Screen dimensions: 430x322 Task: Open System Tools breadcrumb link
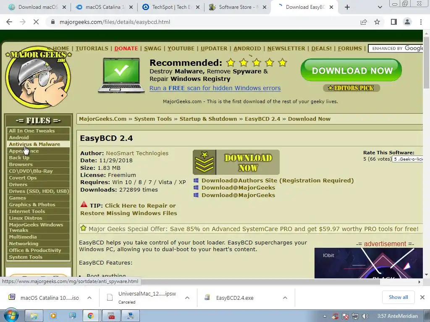[x=153, y=119]
